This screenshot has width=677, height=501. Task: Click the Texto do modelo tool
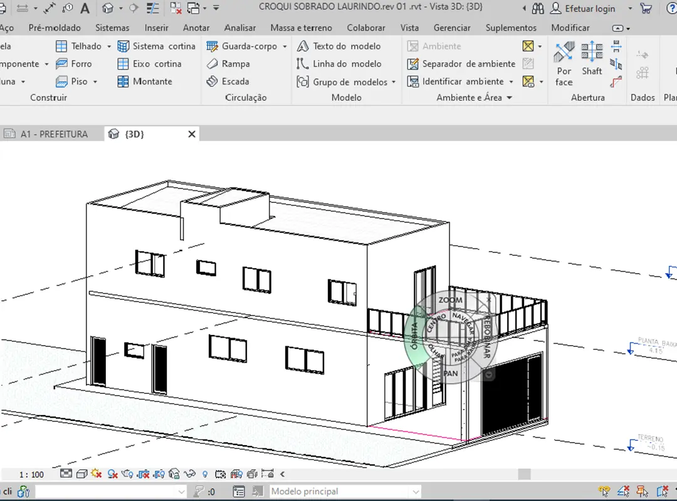pyautogui.click(x=338, y=46)
